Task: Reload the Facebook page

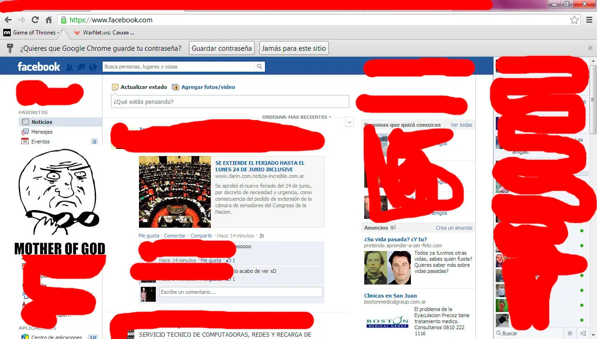Action: [x=35, y=20]
